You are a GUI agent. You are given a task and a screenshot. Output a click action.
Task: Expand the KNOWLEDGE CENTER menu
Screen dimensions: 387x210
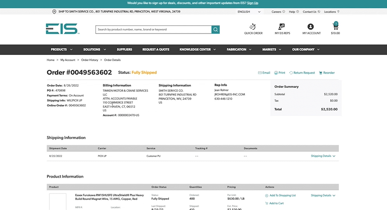(198, 49)
